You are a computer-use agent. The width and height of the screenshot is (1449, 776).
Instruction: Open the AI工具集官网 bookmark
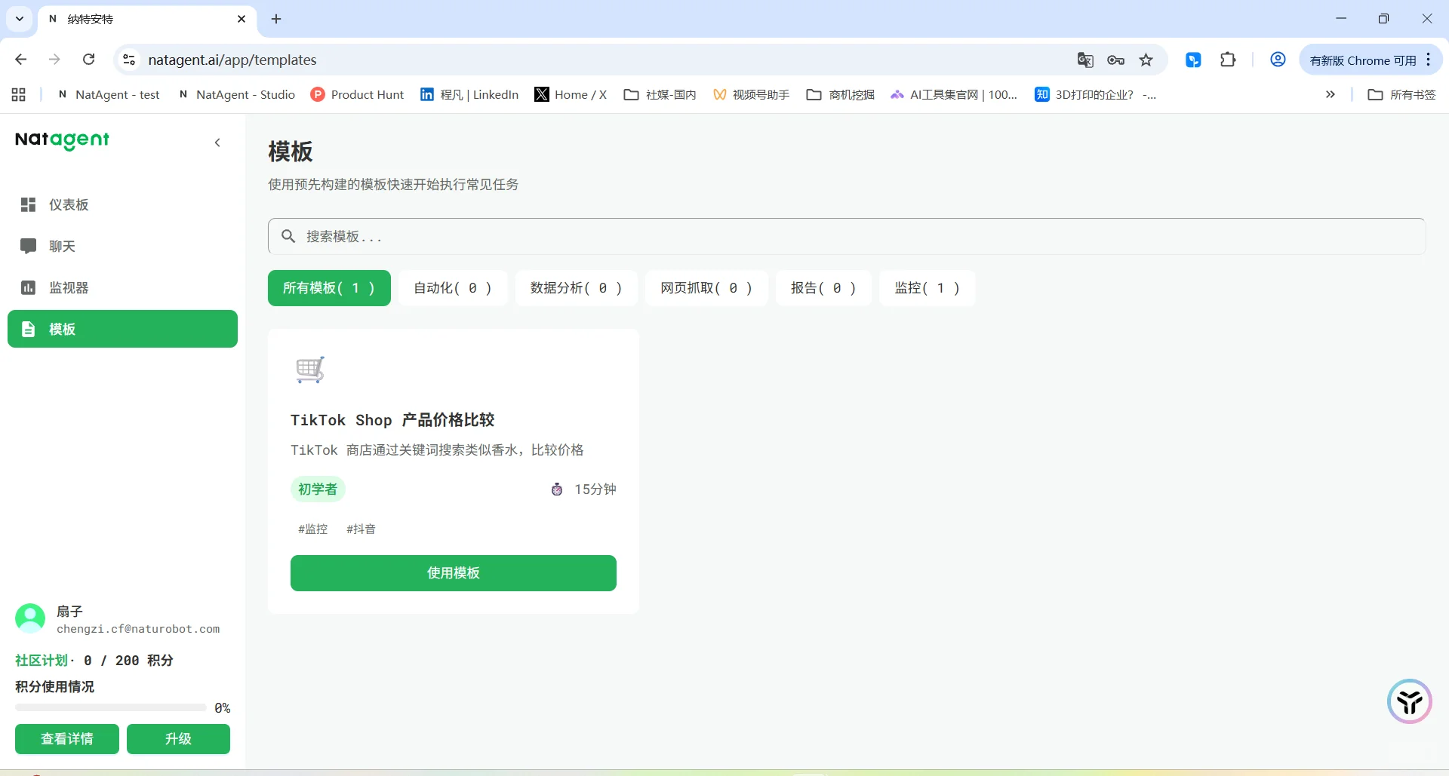tap(954, 94)
